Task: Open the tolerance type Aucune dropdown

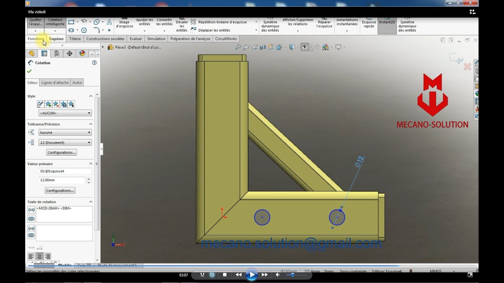Action: click(65, 132)
